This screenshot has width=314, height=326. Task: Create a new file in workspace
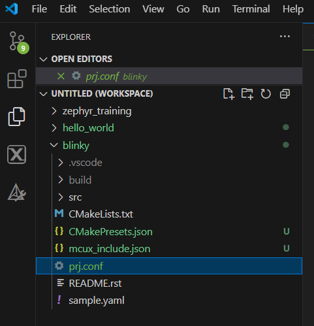228,94
